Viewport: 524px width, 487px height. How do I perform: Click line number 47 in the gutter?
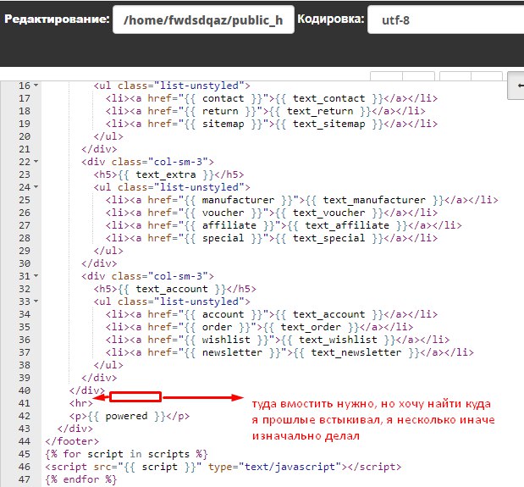pyautogui.click(x=25, y=479)
